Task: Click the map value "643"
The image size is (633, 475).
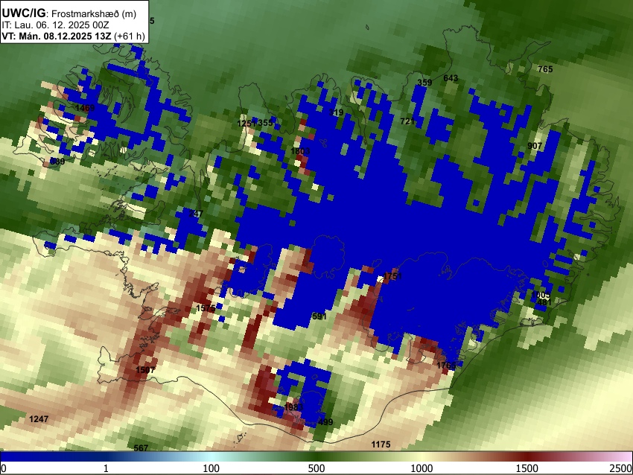Action: coord(451,78)
